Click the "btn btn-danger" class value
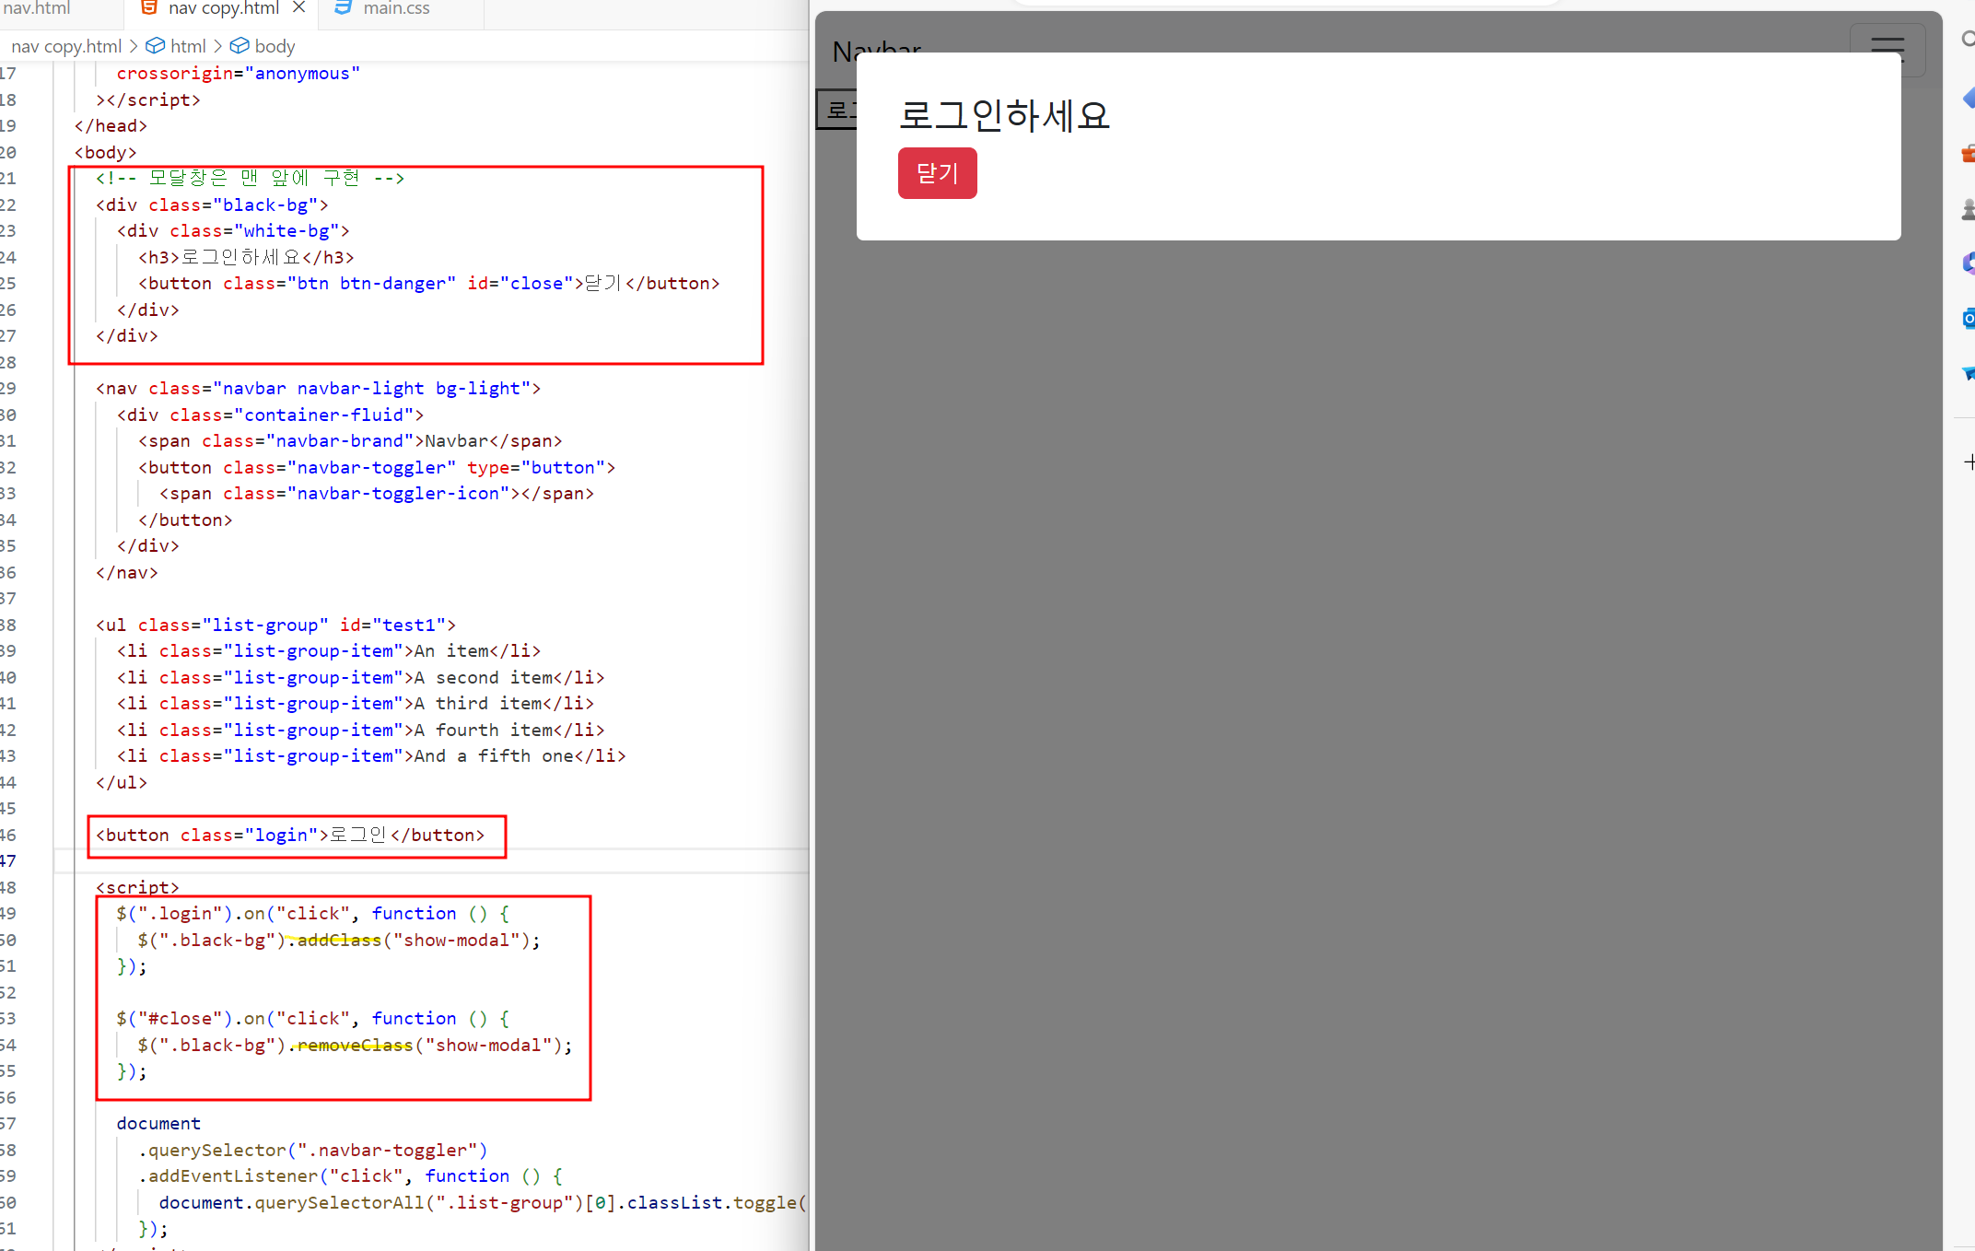Viewport: 1975px width, 1251px height. (371, 284)
